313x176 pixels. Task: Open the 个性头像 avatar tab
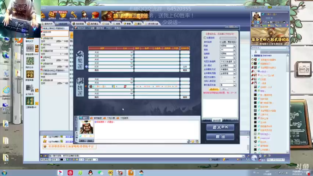(x=109, y=118)
